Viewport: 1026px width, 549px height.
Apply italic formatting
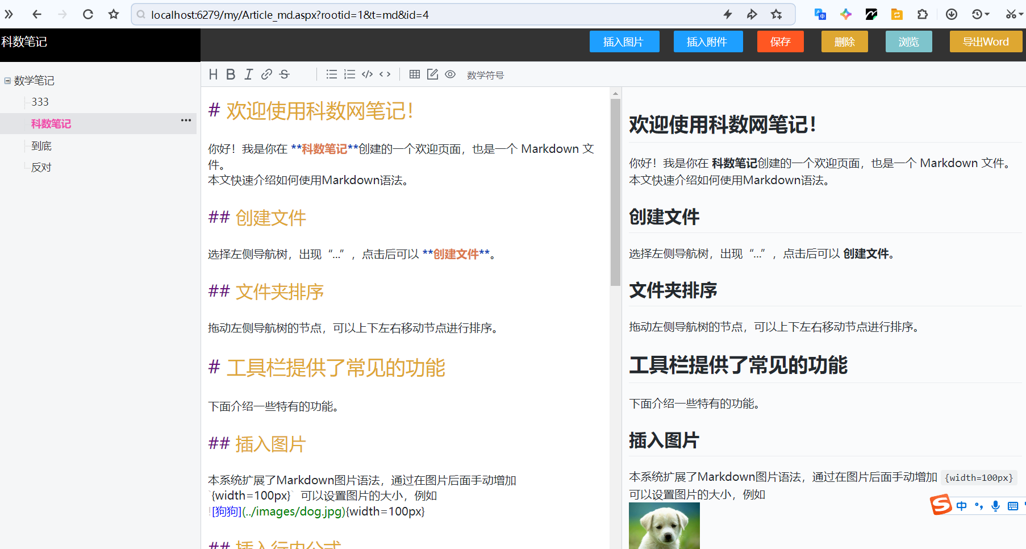[248, 74]
